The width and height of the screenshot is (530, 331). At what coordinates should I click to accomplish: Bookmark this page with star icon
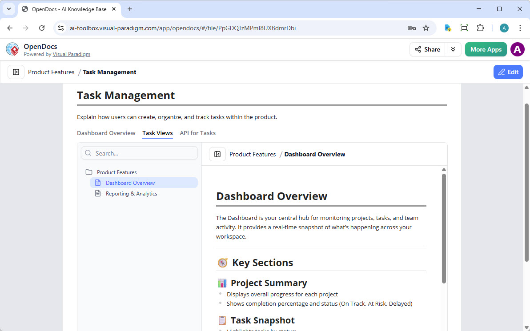[426, 28]
